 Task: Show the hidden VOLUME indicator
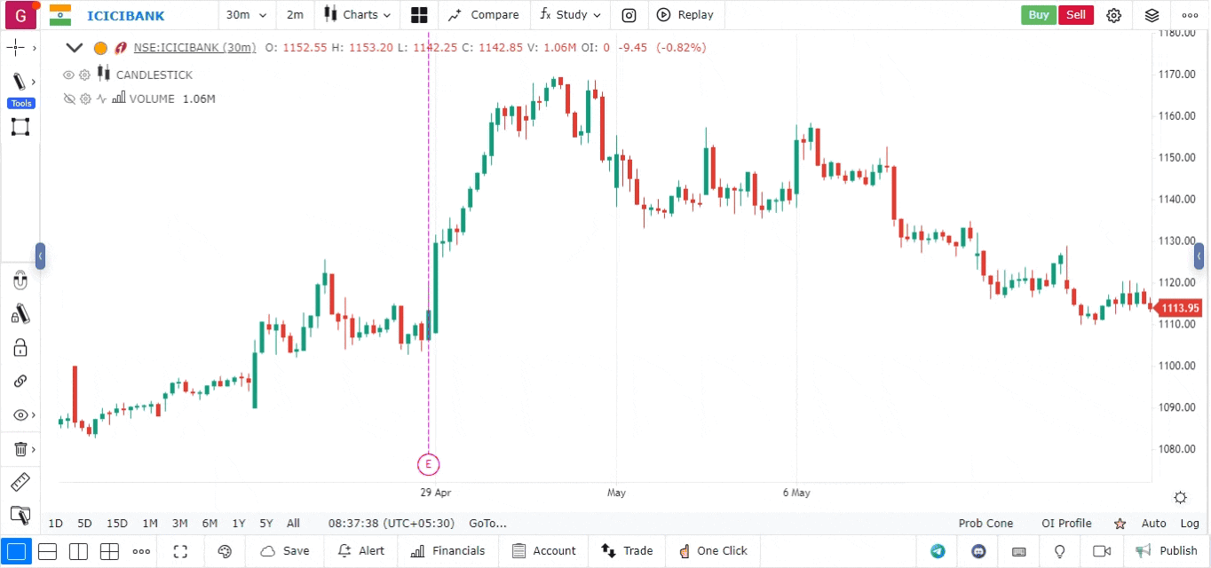68,99
